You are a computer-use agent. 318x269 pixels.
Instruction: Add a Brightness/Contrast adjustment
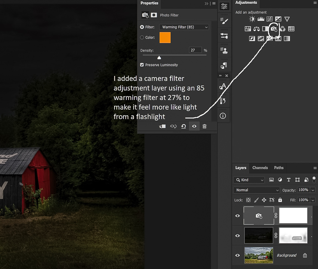pyautogui.click(x=252, y=19)
